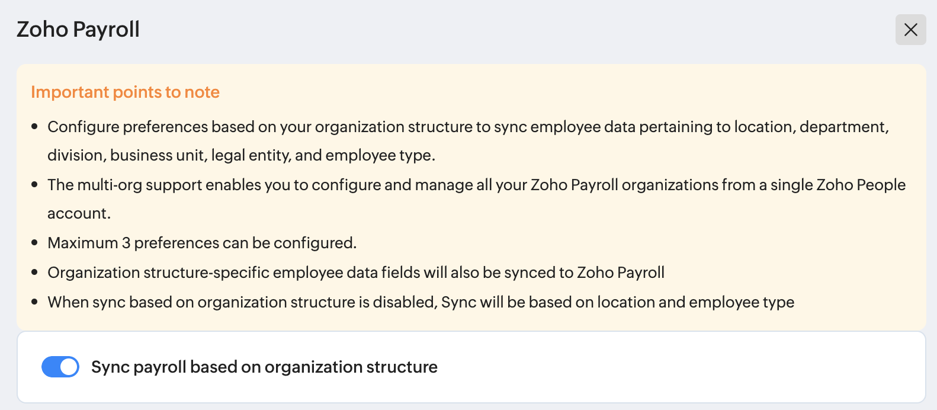Close the Zoho Payroll dialog
This screenshot has width=937, height=410.
(910, 30)
